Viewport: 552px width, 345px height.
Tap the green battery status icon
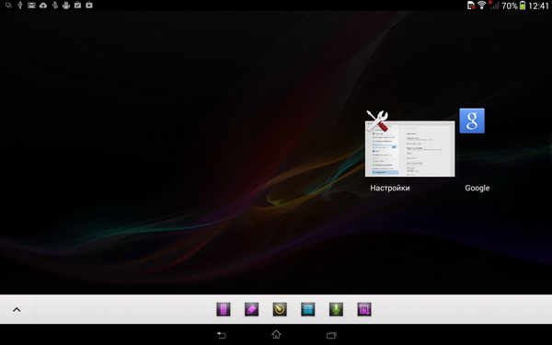[x=523, y=6]
